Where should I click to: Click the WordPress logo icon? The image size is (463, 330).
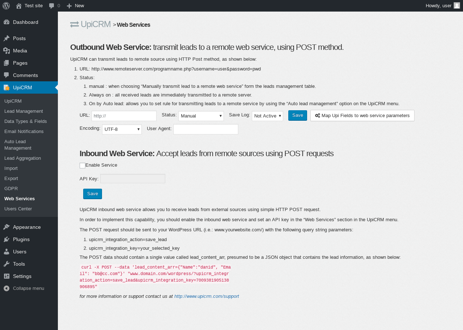point(6,6)
